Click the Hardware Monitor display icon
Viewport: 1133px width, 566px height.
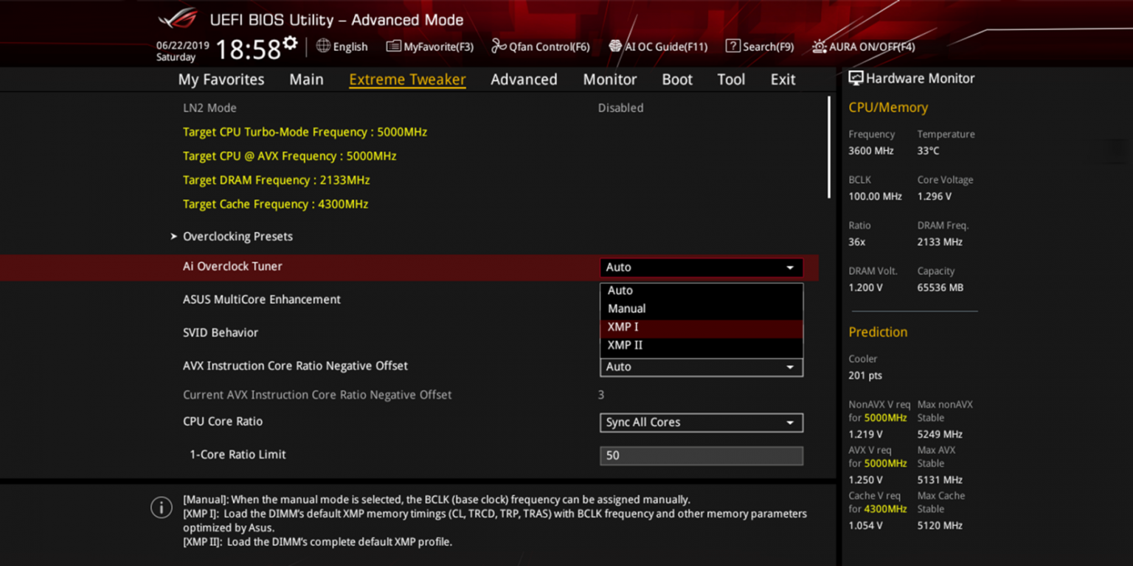tap(856, 78)
